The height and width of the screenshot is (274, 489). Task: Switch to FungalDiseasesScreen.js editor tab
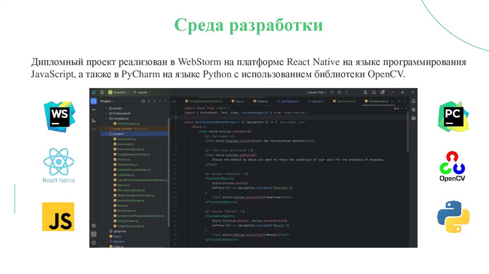click(203, 101)
